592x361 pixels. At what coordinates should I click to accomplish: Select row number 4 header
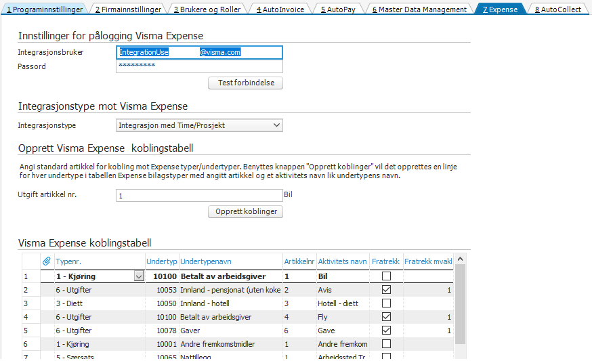[x=31, y=317]
